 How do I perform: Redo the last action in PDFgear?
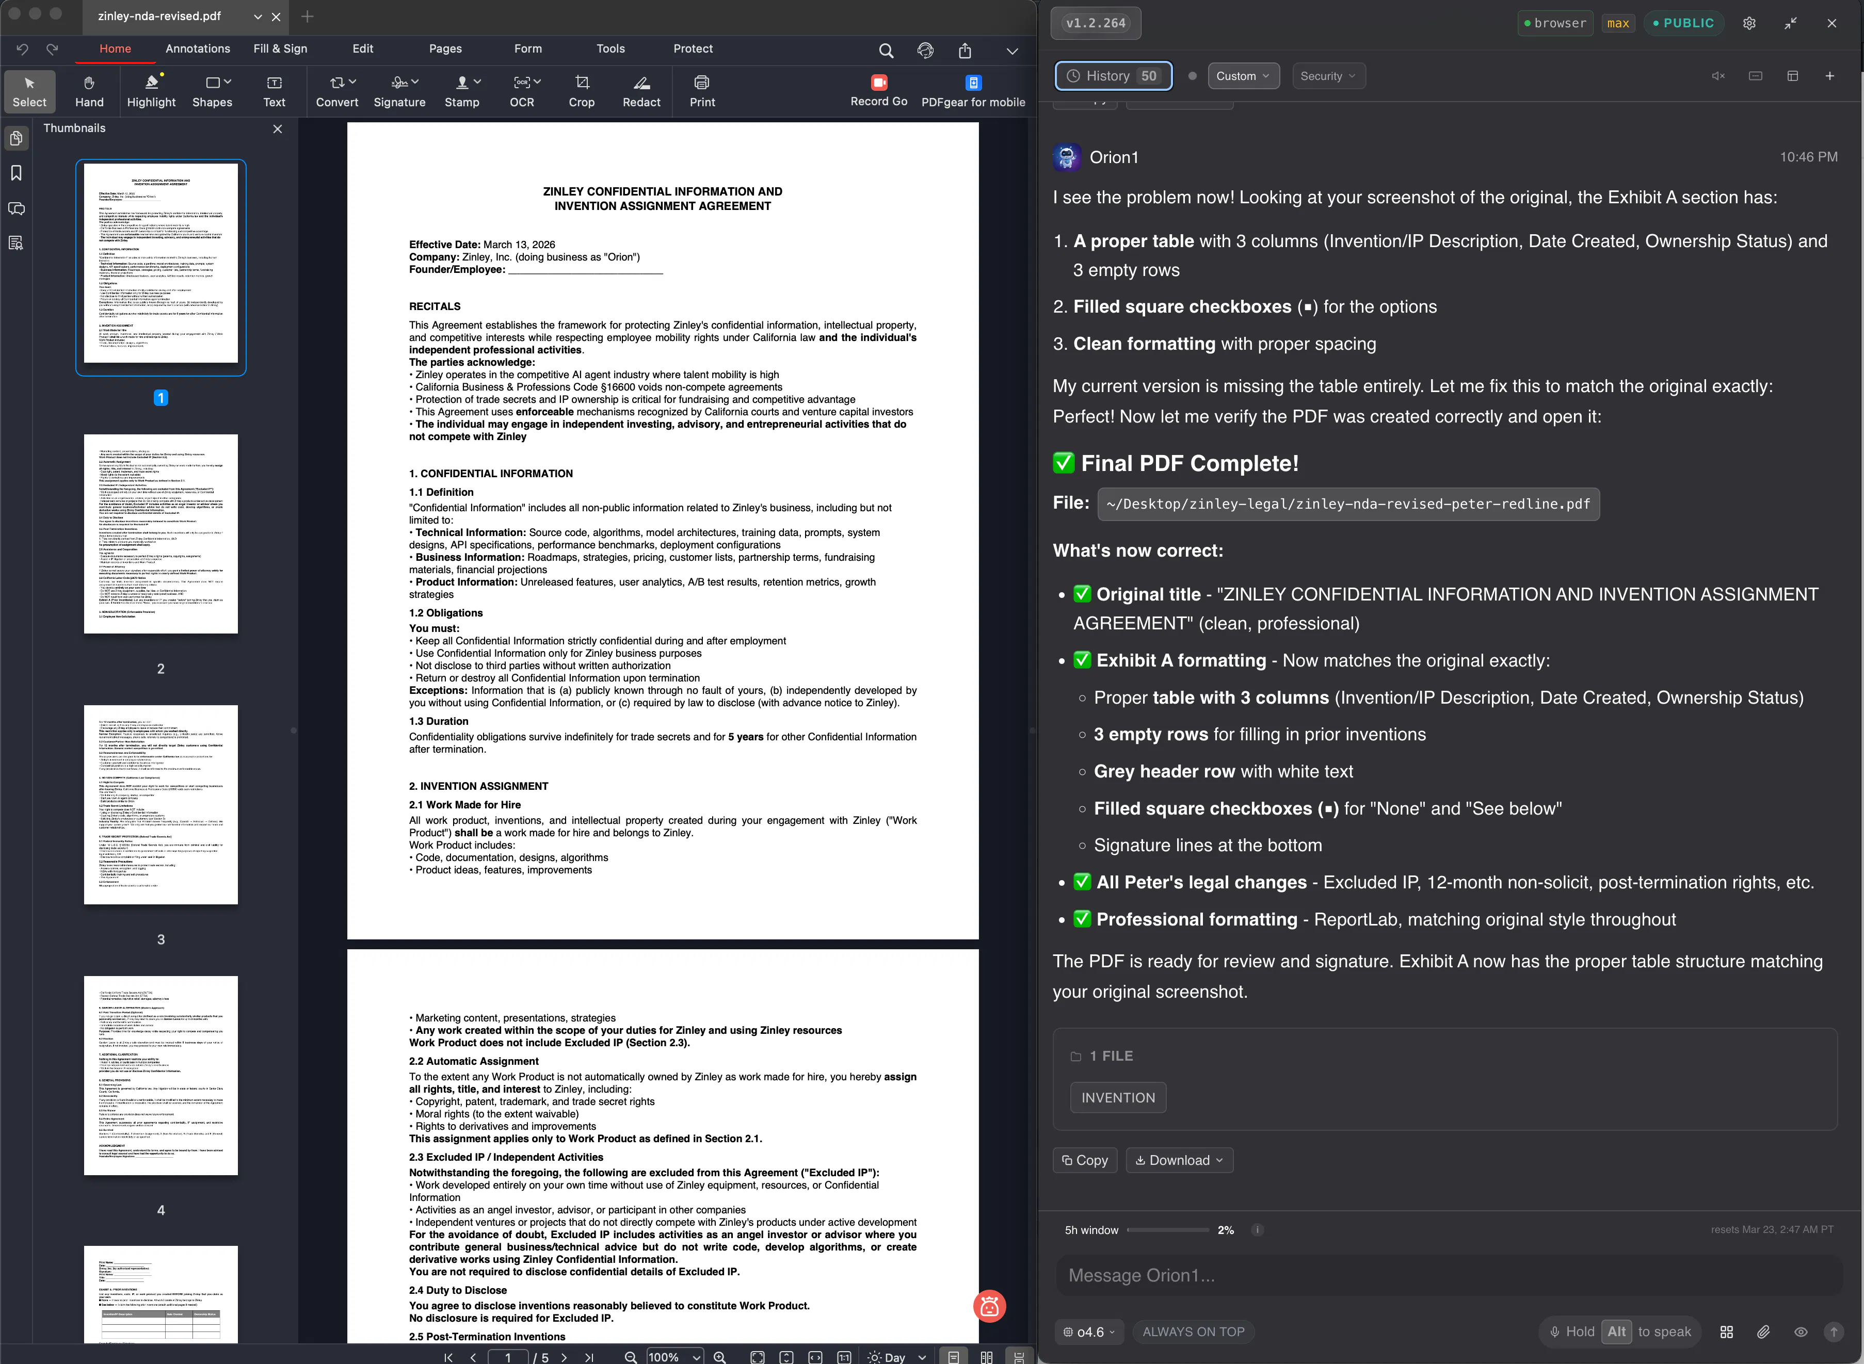[x=52, y=50]
